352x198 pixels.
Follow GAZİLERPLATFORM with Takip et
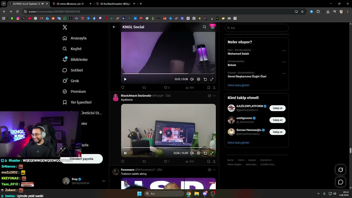pyautogui.click(x=277, y=108)
